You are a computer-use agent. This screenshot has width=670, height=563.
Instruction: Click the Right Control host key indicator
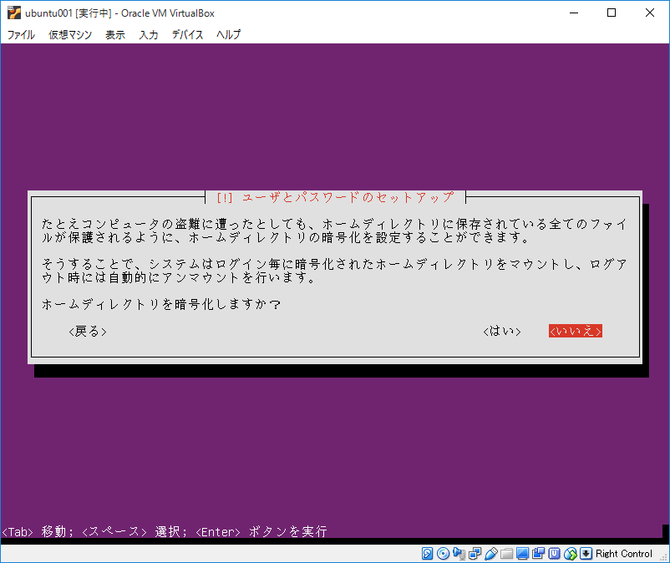[622, 554]
